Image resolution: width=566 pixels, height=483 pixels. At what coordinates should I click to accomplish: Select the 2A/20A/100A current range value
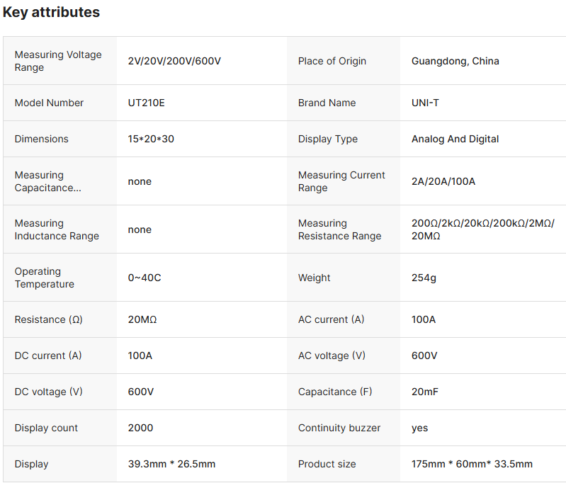(x=443, y=181)
